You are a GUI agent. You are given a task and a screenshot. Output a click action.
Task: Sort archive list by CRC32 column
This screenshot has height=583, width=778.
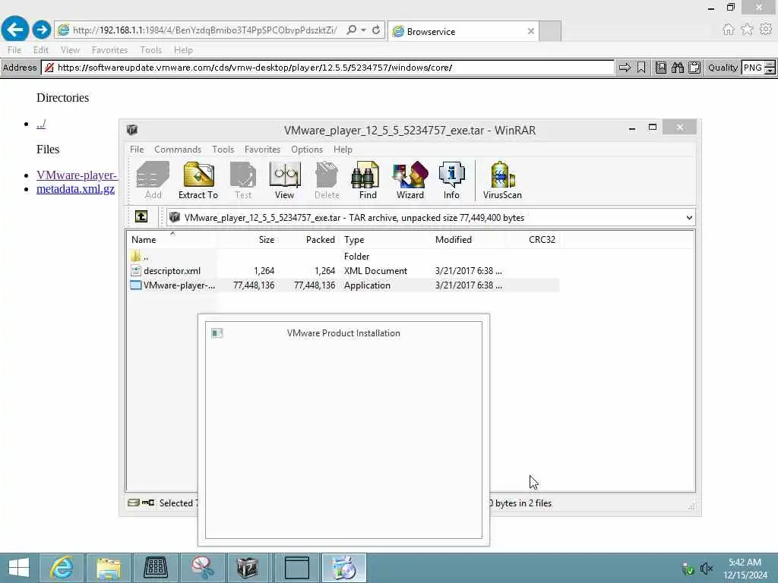click(533, 239)
